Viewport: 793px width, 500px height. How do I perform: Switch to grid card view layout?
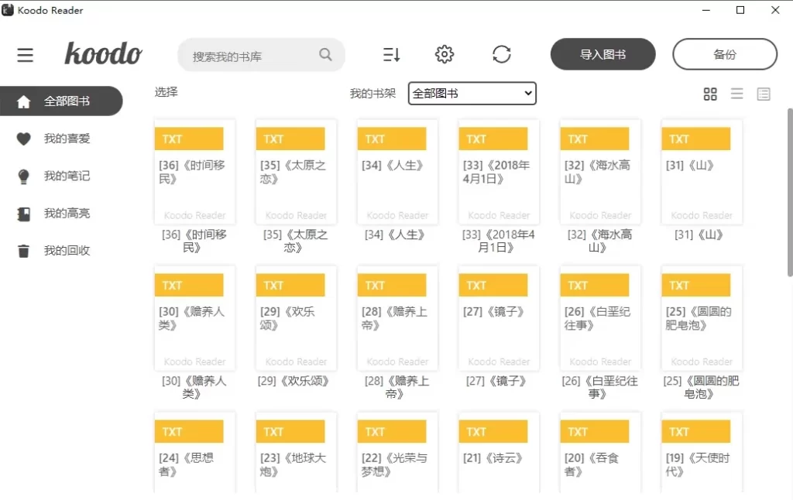[x=710, y=94]
